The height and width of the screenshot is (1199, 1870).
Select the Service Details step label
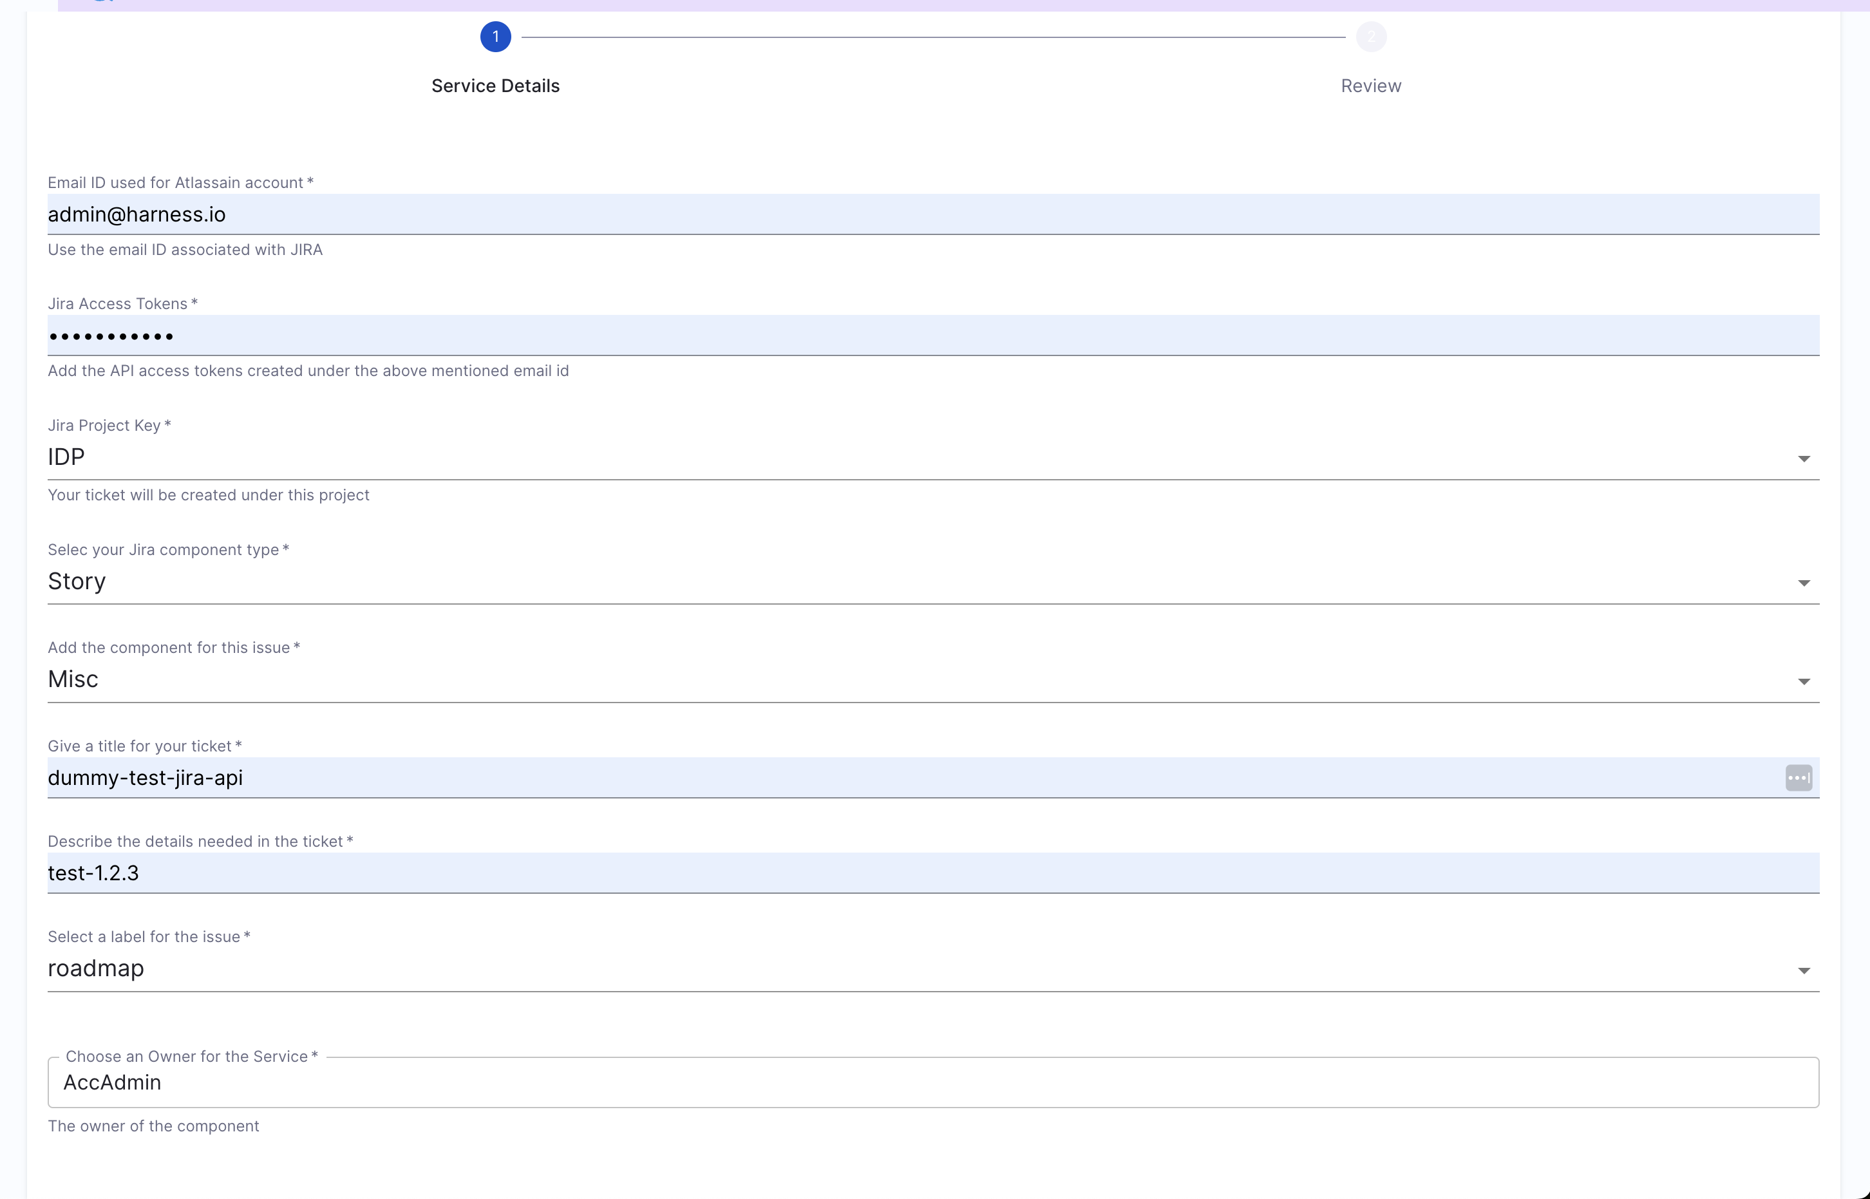[495, 86]
